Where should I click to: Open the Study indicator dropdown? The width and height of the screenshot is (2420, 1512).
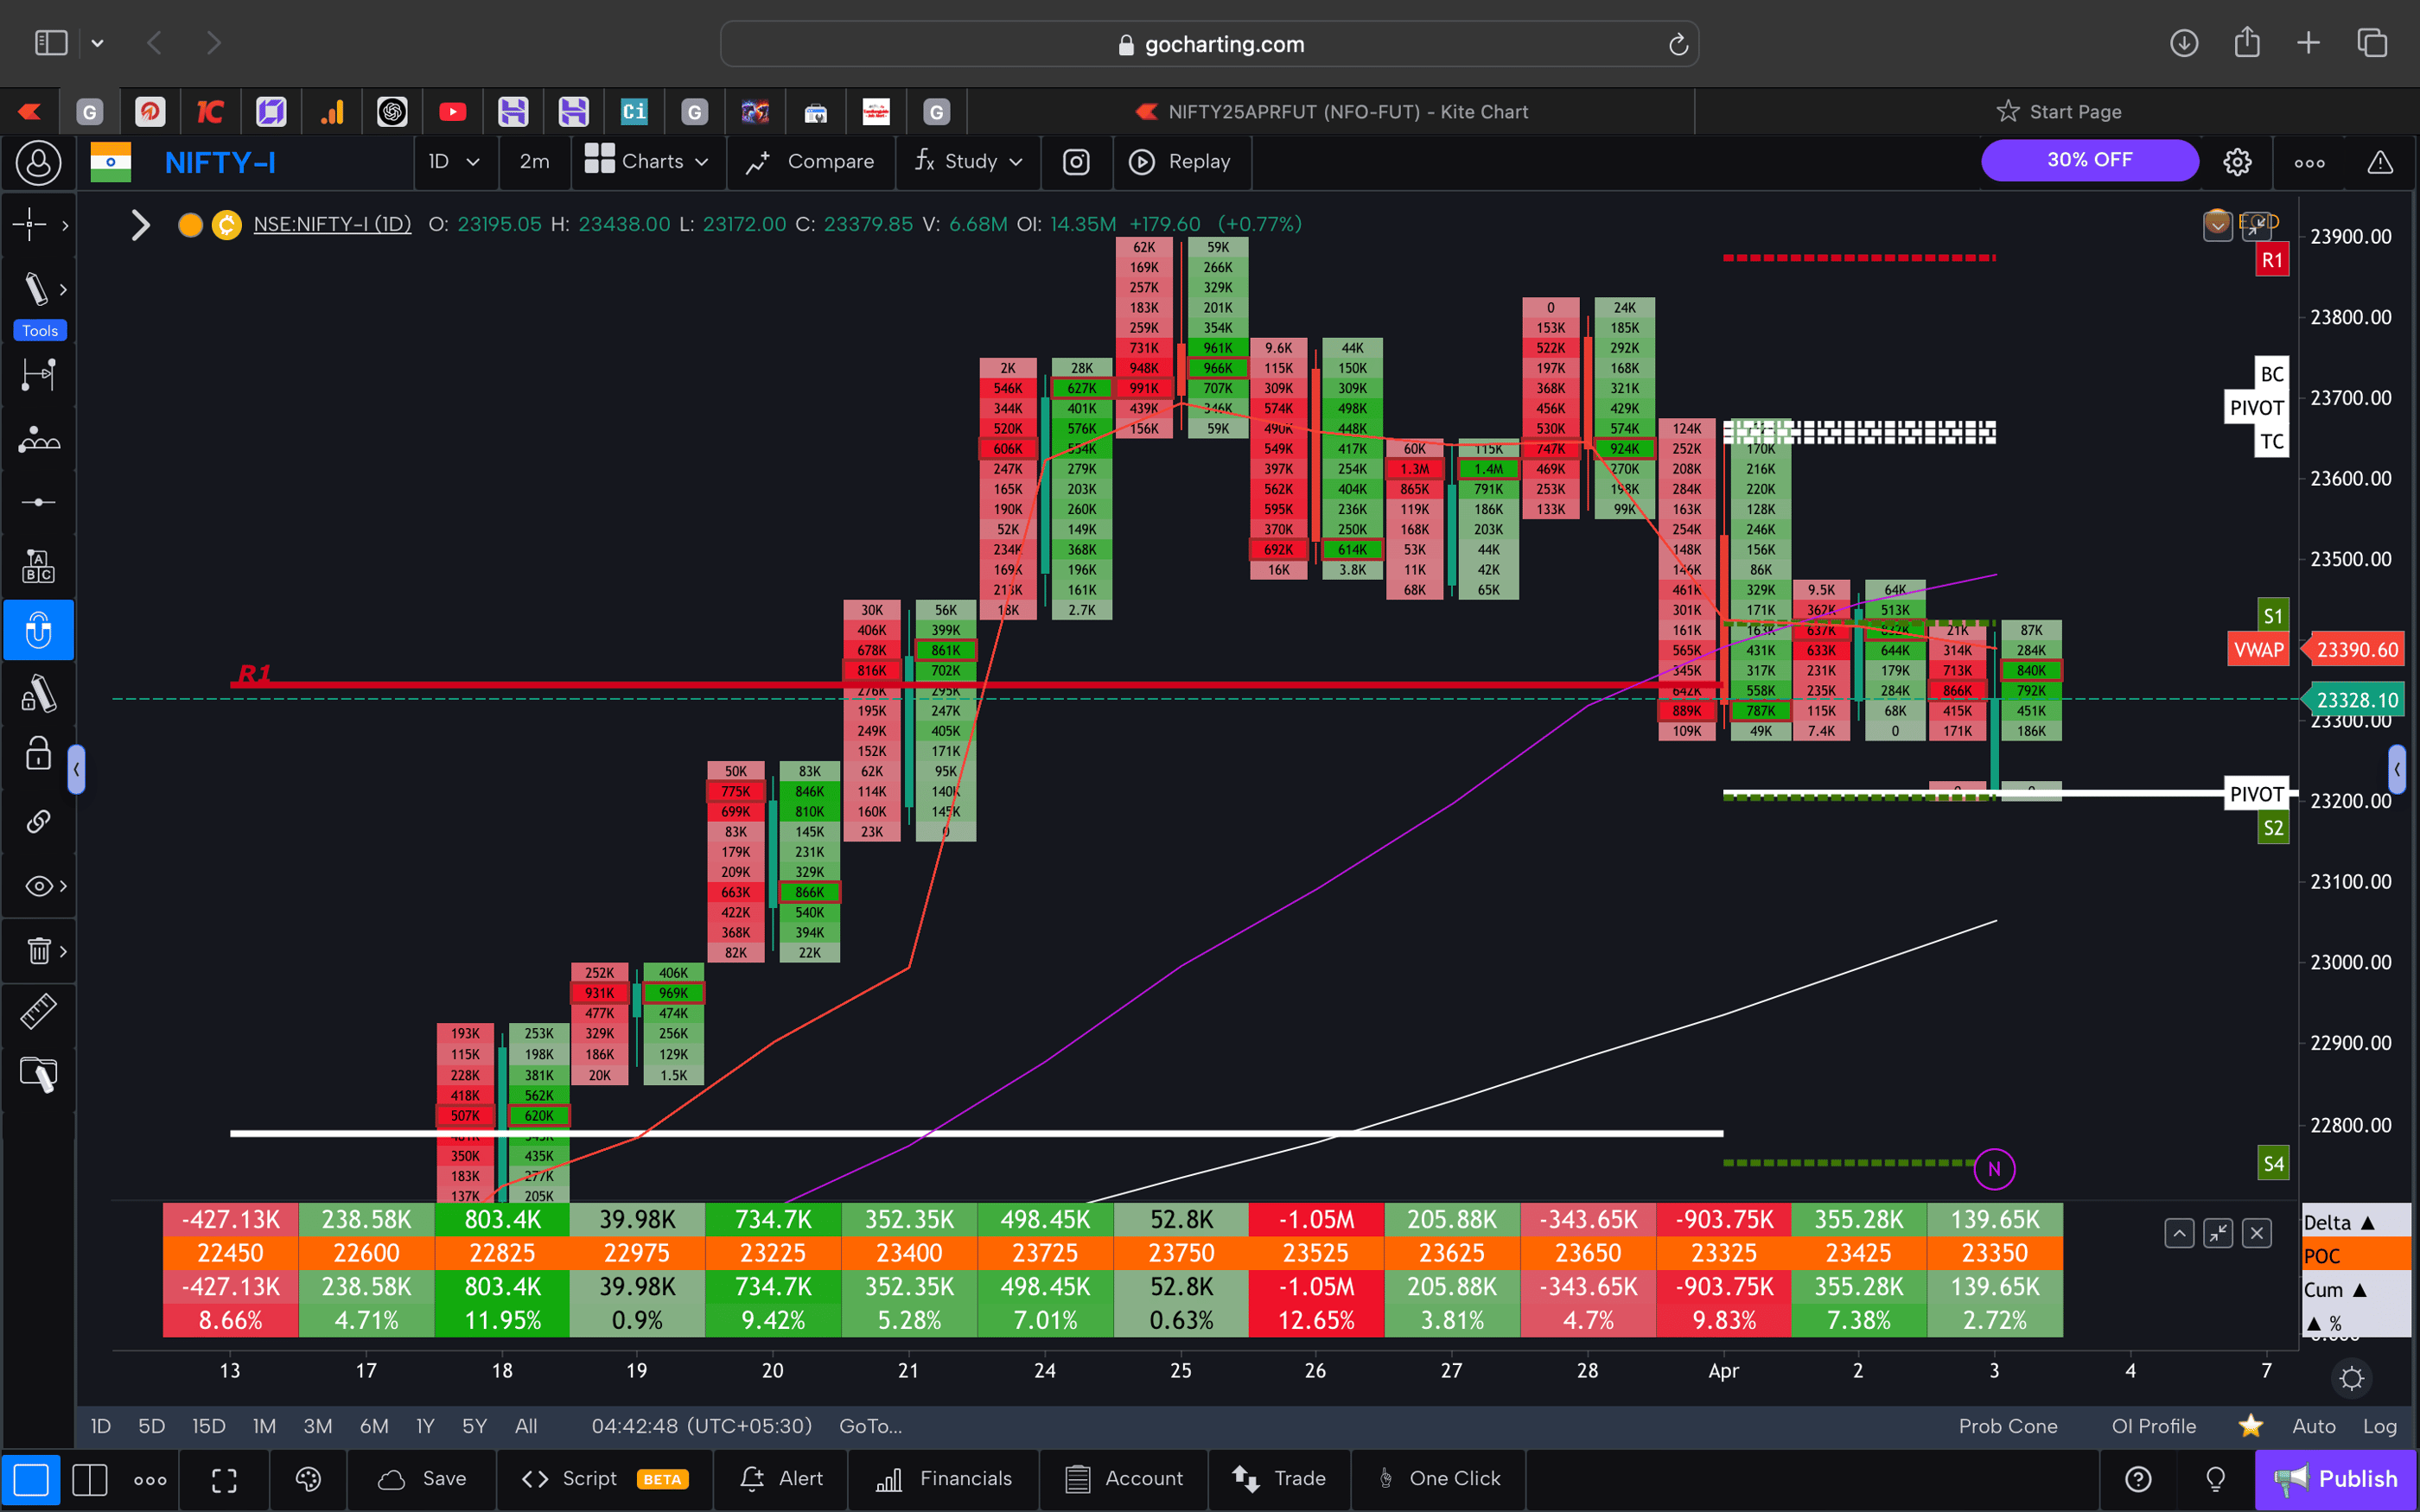click(x=966, y=161)
